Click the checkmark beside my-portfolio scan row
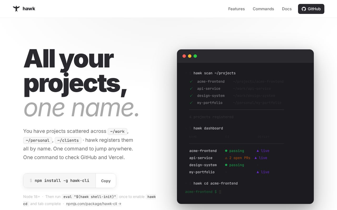This screenshot has width=337, height=210. [x=191, y=103]
